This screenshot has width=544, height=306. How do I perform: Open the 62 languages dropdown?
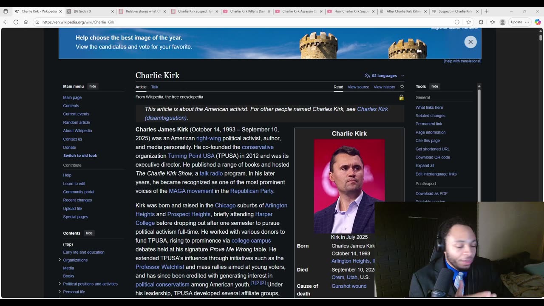tap(384, 76)
